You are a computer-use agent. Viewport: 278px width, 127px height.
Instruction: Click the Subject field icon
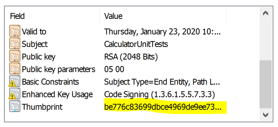tap(15, 44)
